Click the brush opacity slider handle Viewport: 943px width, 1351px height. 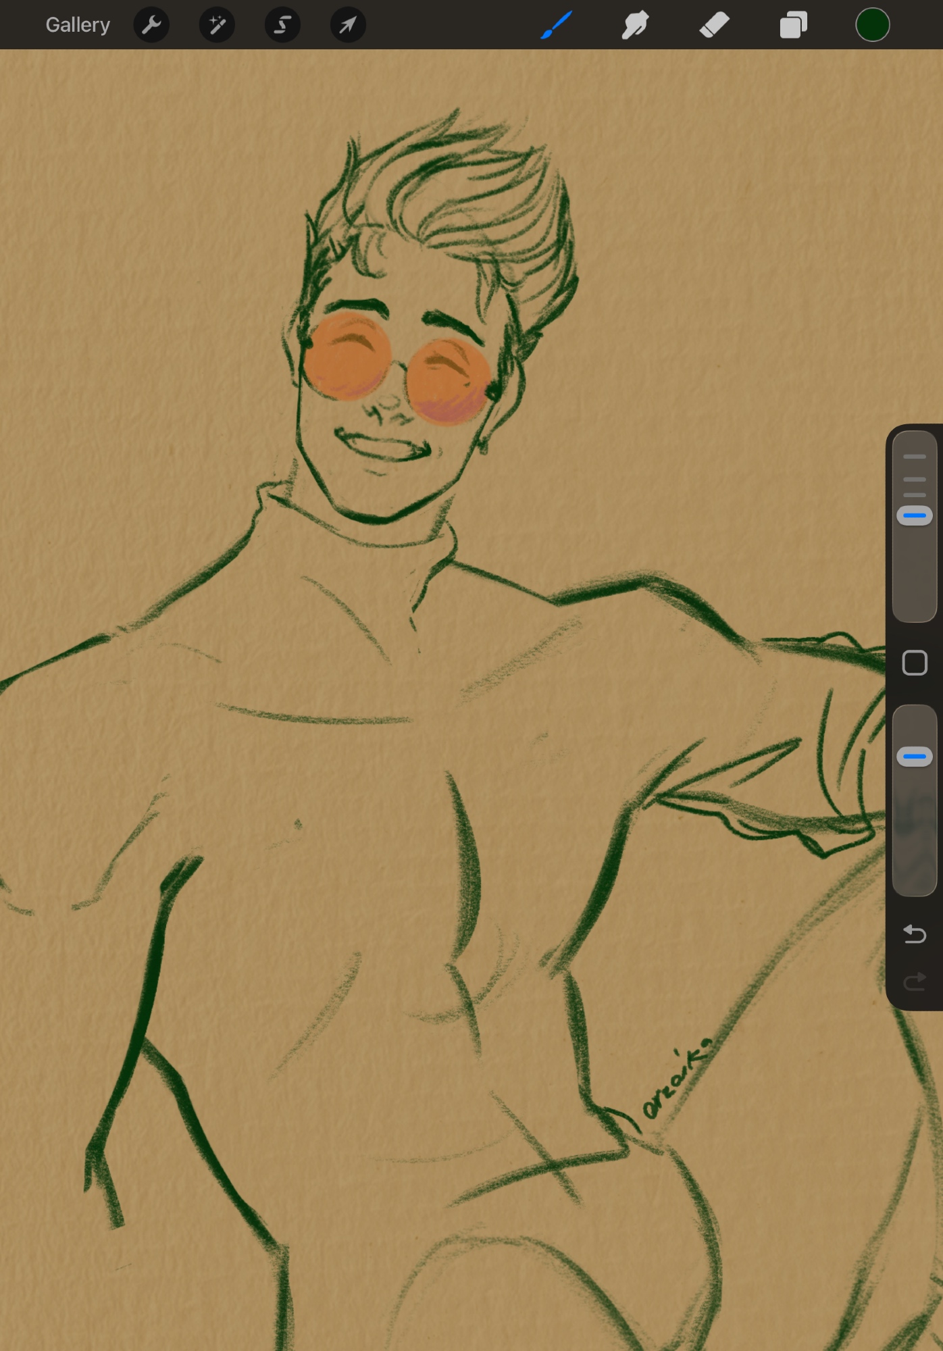[x=915, y=757]
